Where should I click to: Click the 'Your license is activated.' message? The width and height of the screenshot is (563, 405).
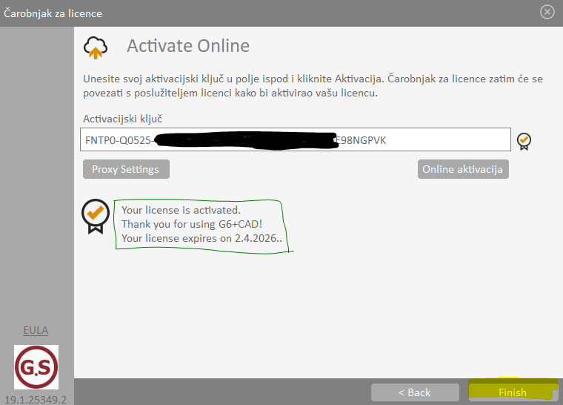[181, 211]
